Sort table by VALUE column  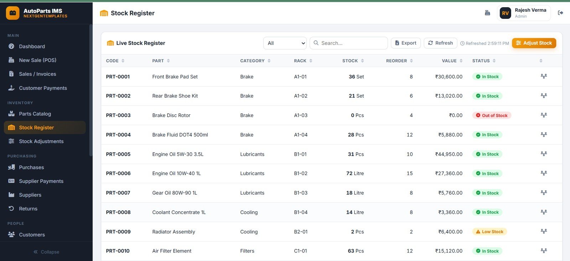click(x=452, y=61)
